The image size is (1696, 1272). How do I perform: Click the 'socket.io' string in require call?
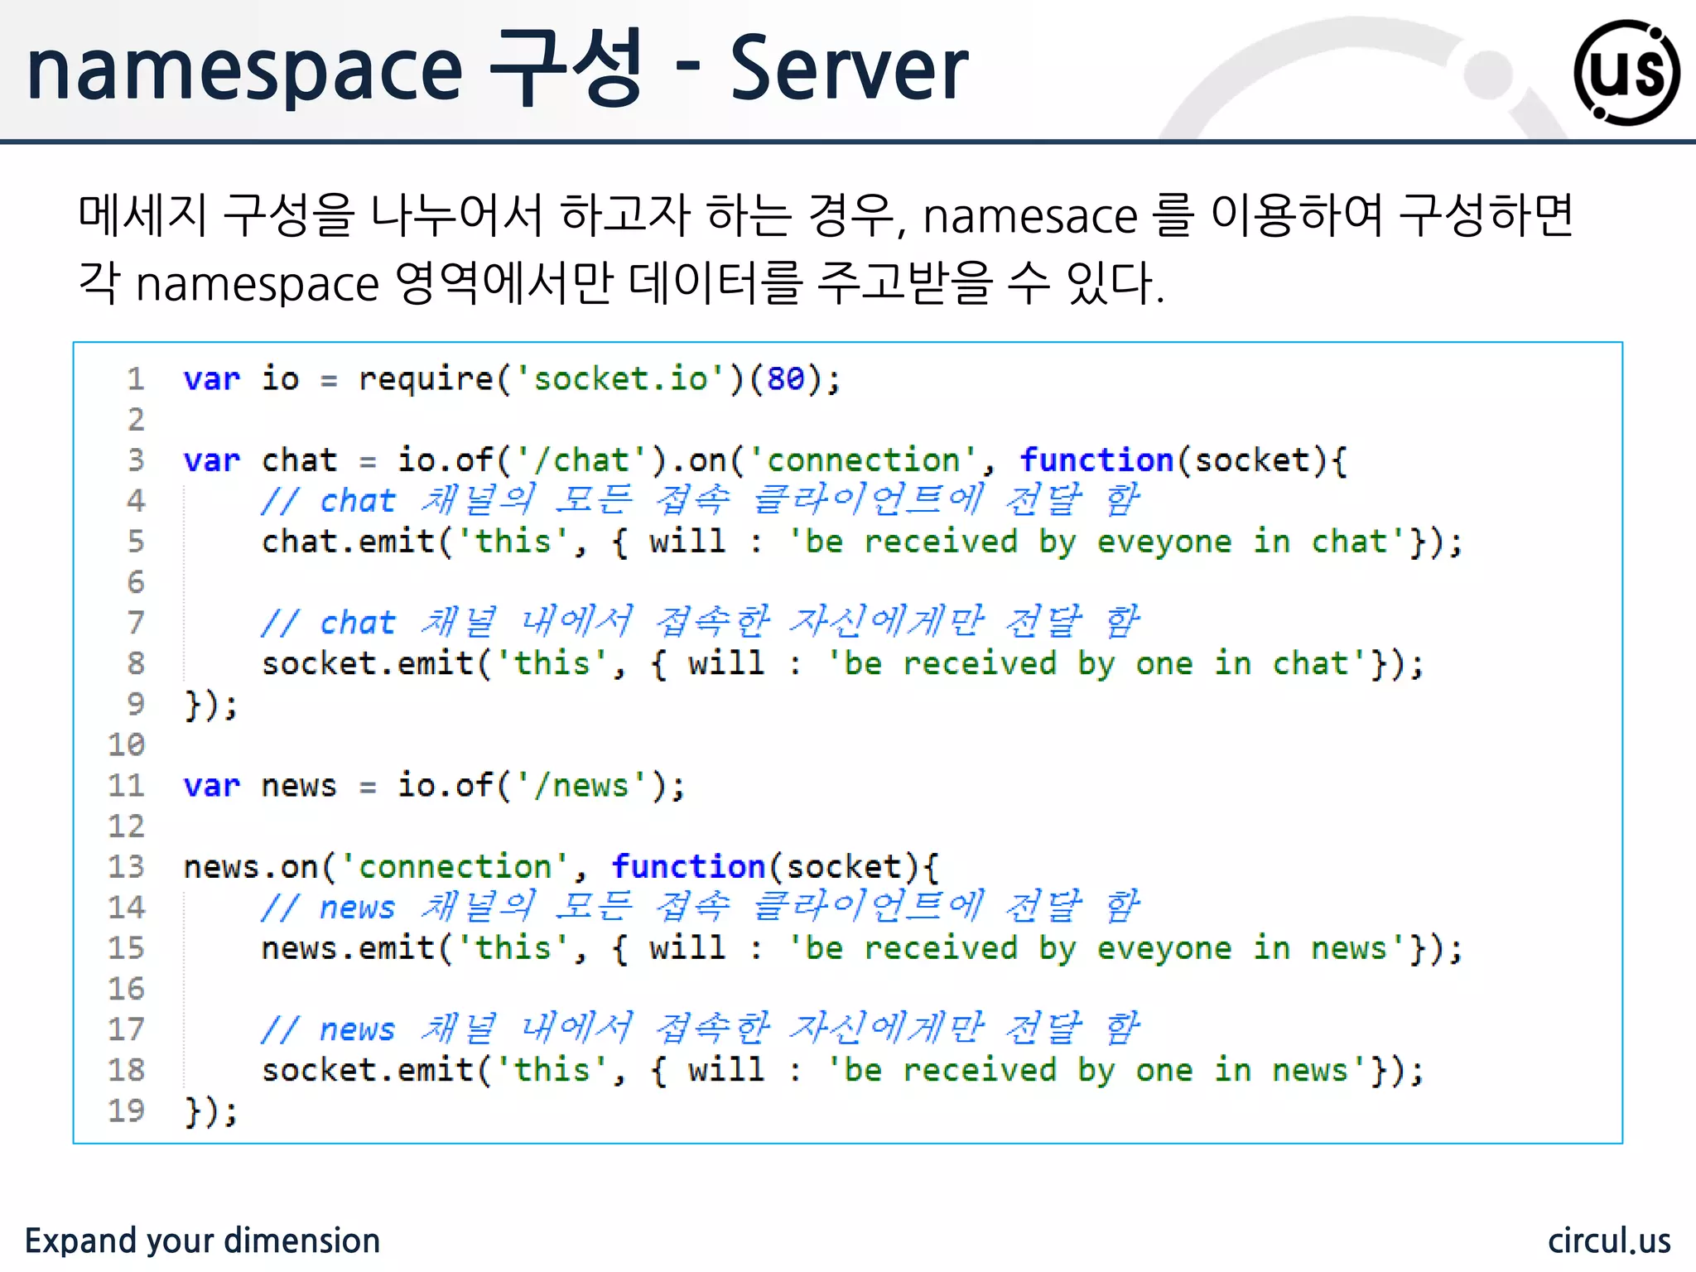coord(620,379)
